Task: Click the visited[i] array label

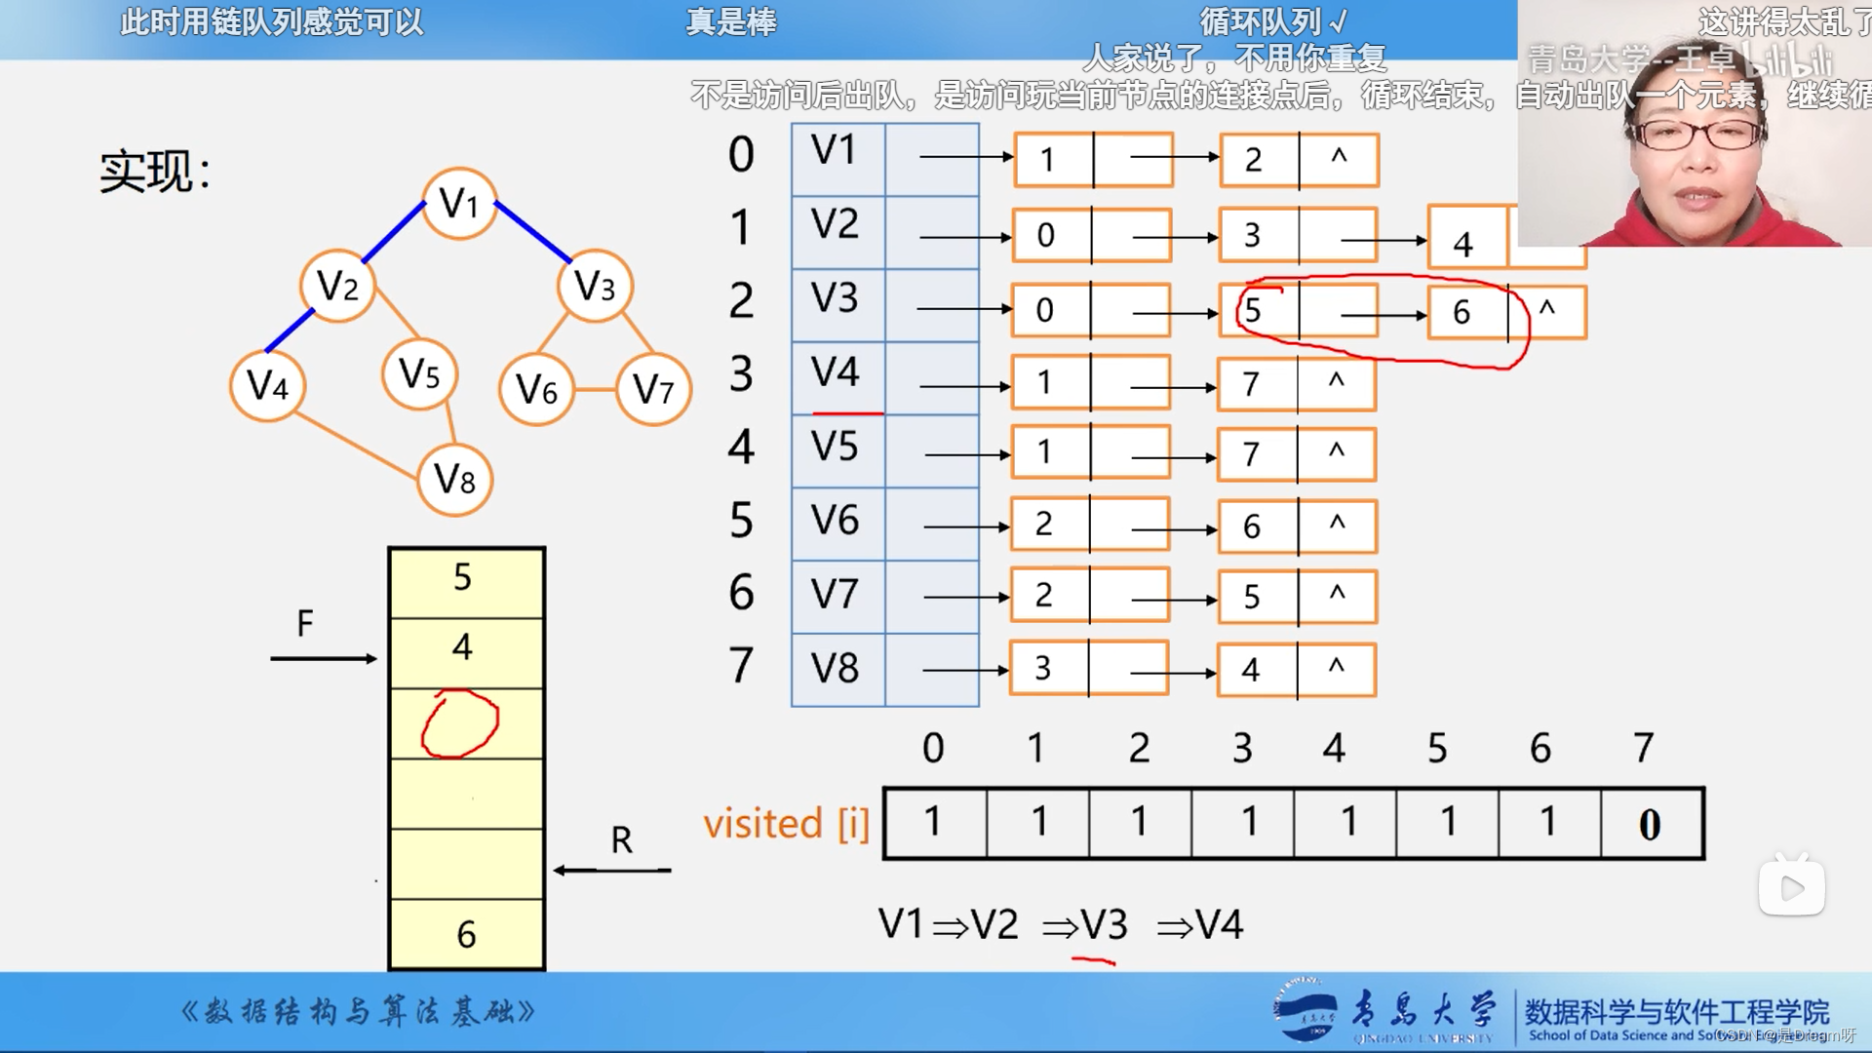Action: point(786,824)
